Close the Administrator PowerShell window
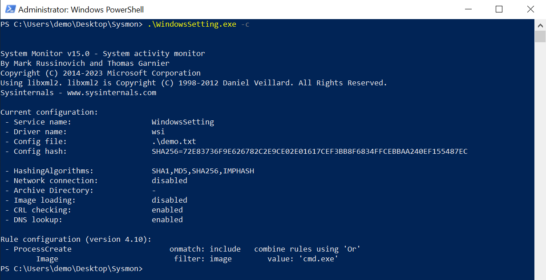This screenshot has height=280, width=546. pyautogui.click(x=530, y=9)
